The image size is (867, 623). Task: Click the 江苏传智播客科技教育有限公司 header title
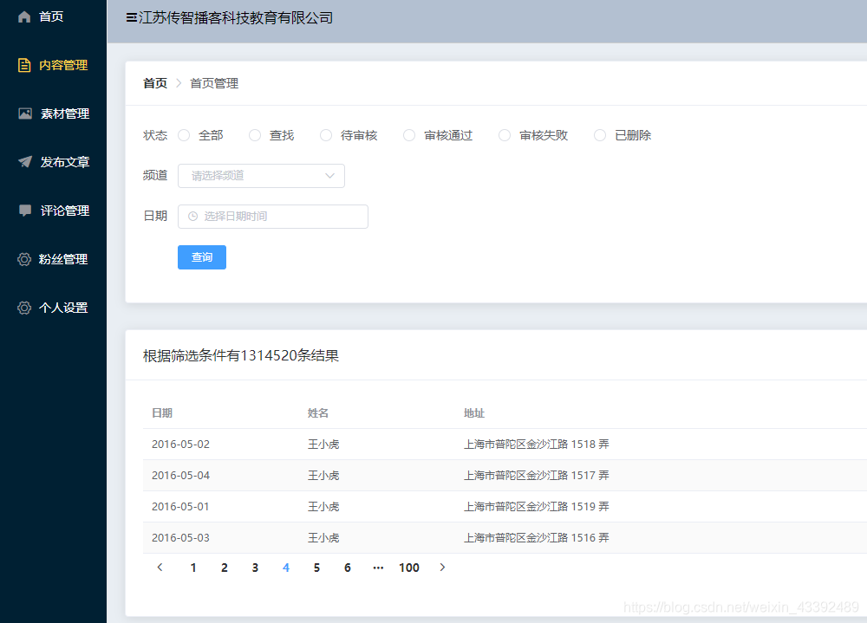click(x=236, y=18)
